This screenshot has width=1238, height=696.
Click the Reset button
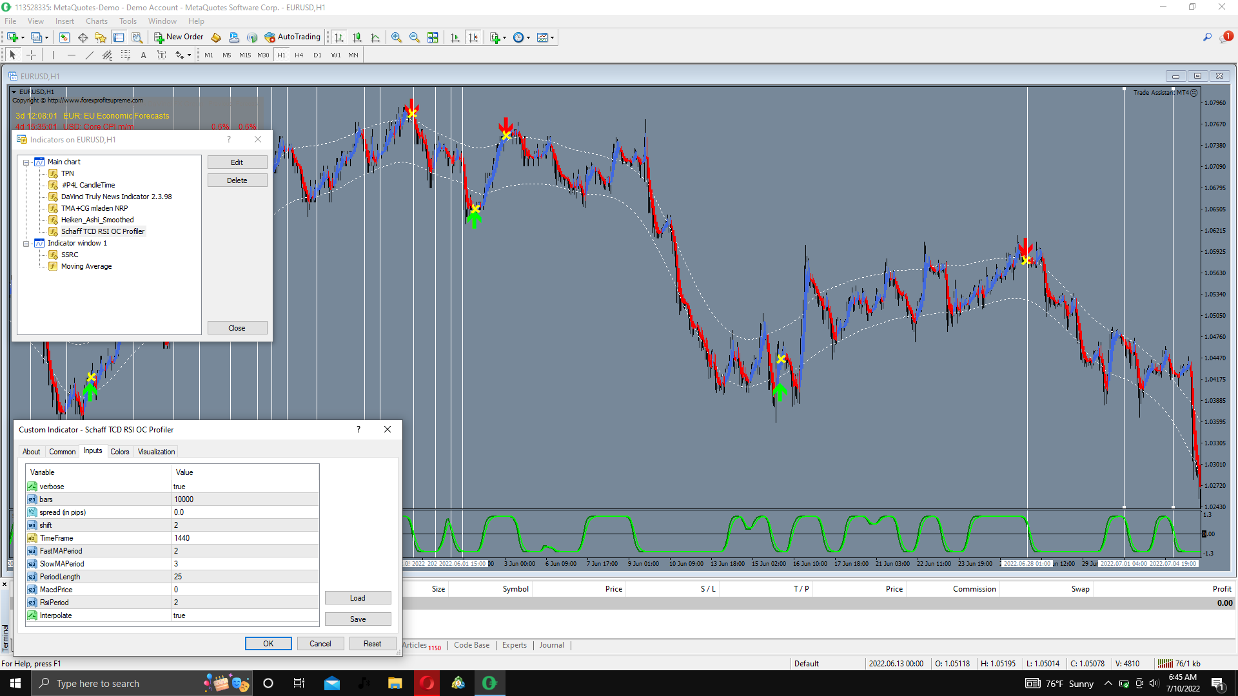(372, 644)
